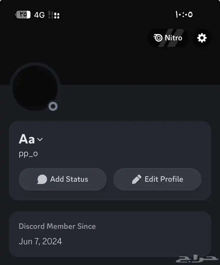Tap the 4G network indicator
Image resolution: width=220 pixels, height=265 pixels.
coord(39,15)
